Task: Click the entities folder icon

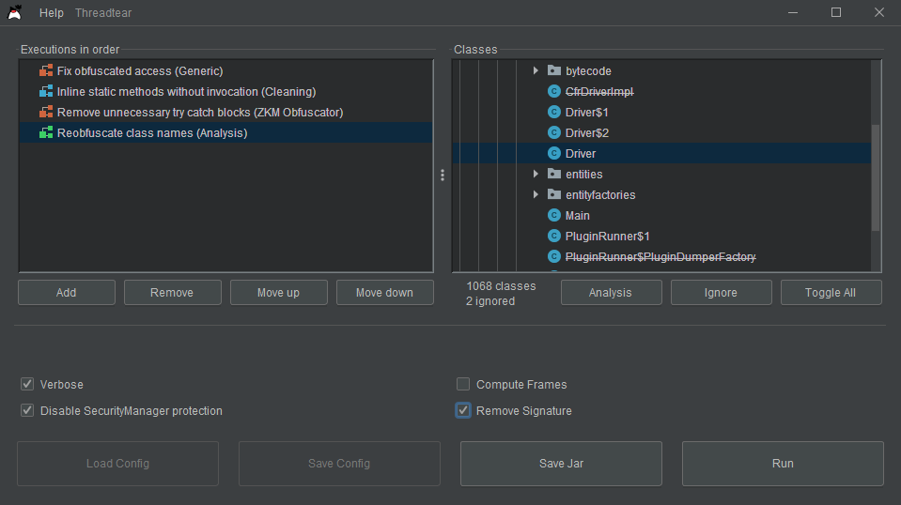Action: point(554,174)
